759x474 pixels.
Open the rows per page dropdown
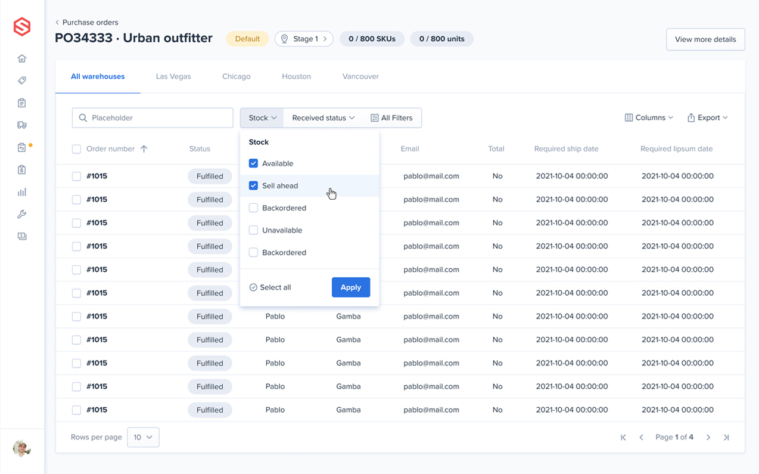(x=143, y=438)
